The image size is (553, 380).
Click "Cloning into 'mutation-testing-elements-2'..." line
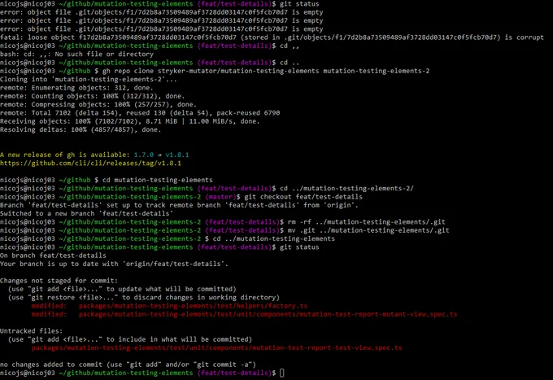point(88,80)
